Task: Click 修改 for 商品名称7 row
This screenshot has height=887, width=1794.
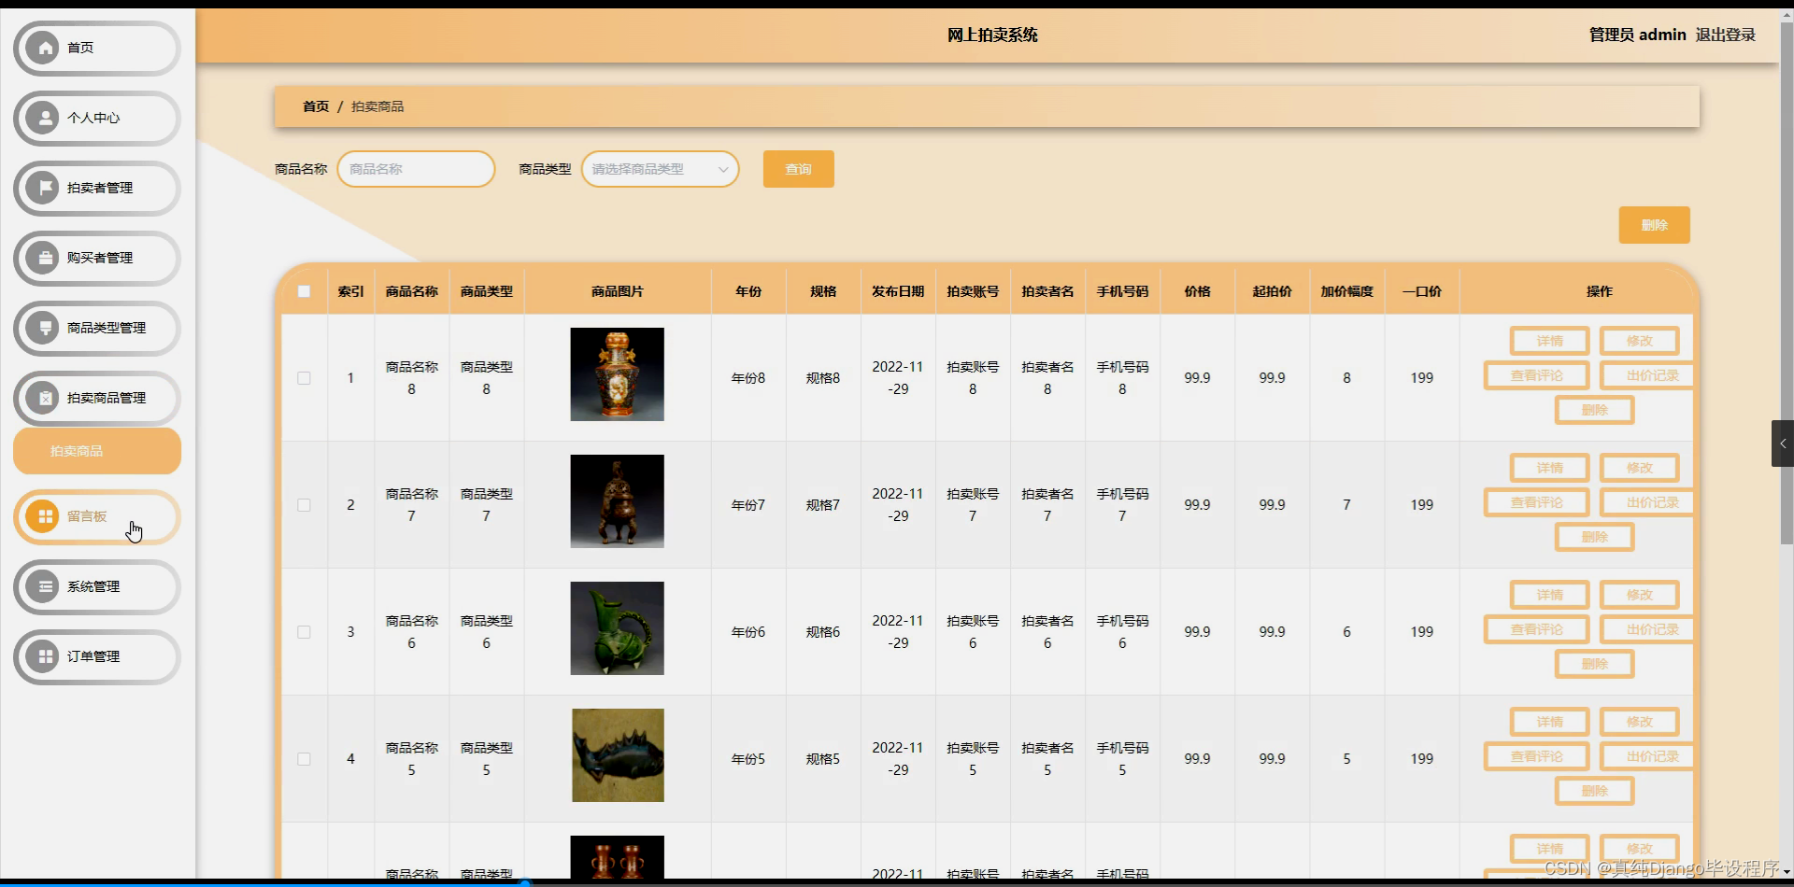Action: pos(1639,468)
